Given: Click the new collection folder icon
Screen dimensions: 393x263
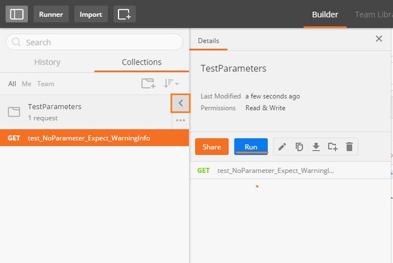Looking at the screenshot, I should 148,84.
